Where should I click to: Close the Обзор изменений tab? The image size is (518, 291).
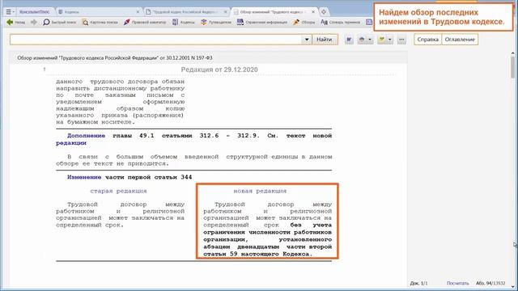click(x=313, y=11)
